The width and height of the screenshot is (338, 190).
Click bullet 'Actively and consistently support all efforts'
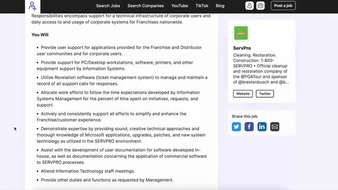click(x=111, y=117)
